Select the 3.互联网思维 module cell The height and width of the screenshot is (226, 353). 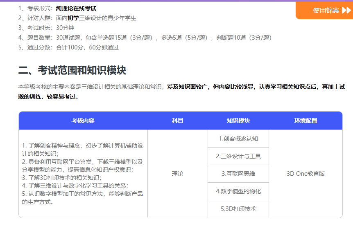tap(238, 174)
